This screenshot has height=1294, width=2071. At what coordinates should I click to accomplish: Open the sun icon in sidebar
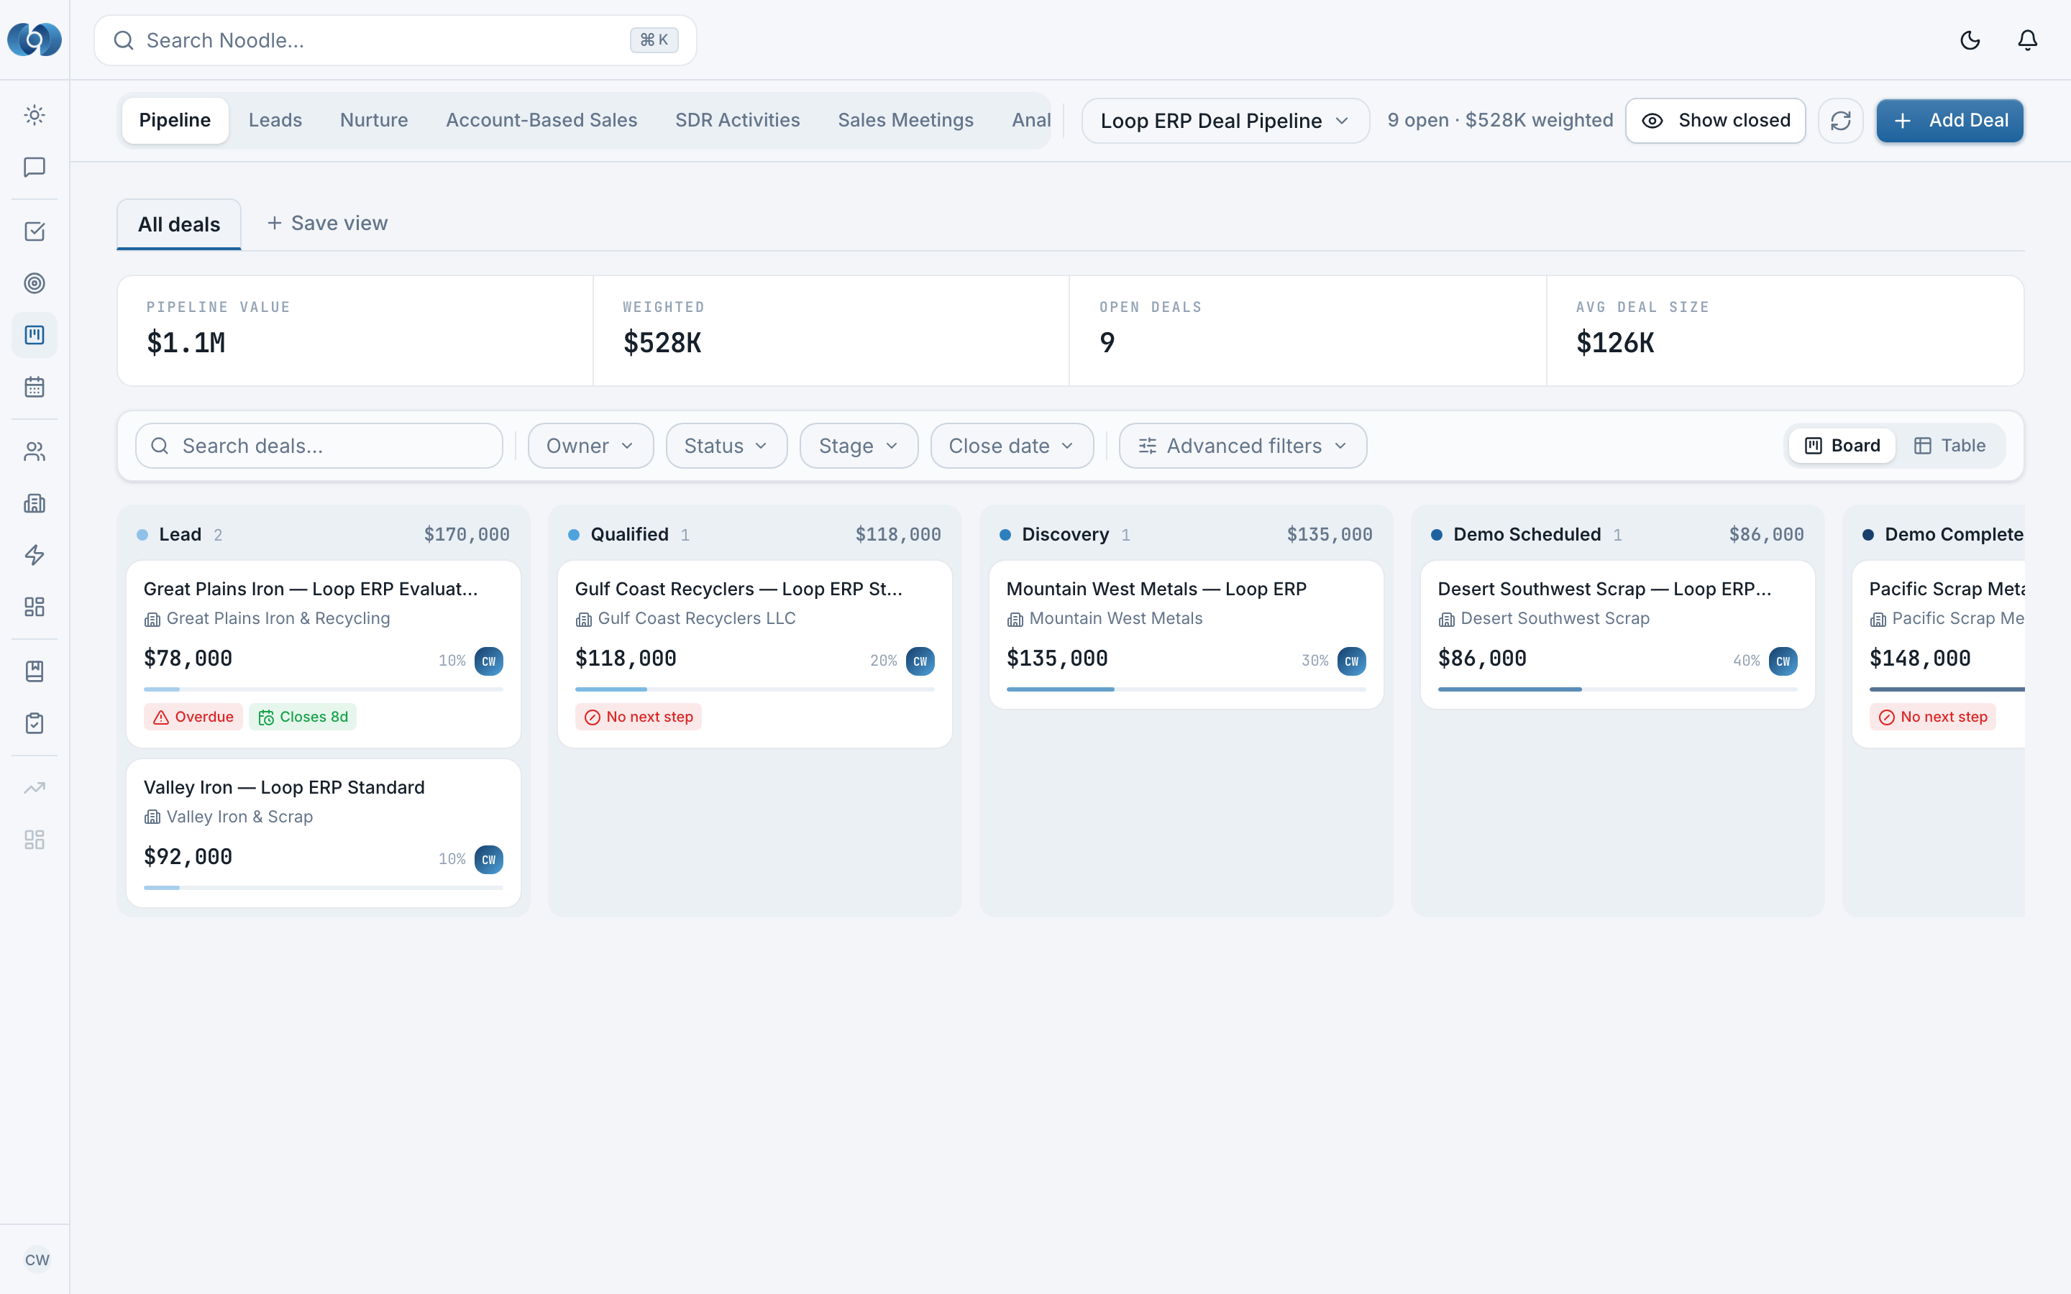(35, 115)
